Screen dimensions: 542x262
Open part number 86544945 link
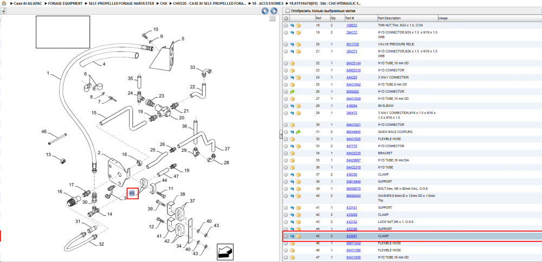point(353,132)
